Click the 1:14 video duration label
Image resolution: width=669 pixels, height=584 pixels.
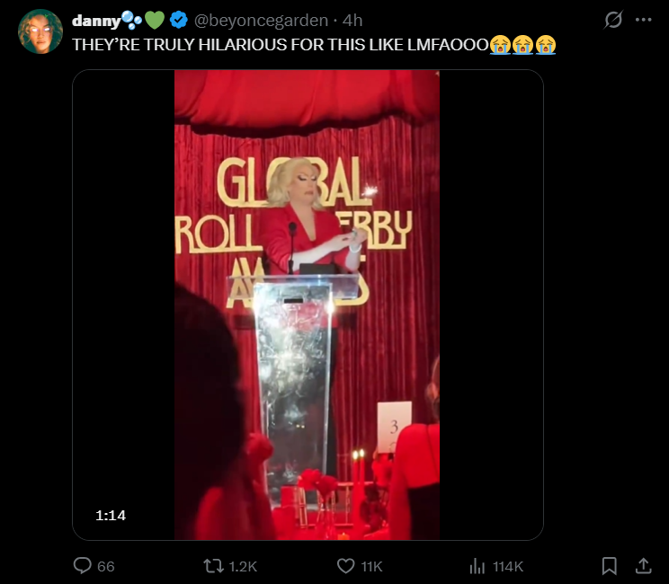point(111,516)
